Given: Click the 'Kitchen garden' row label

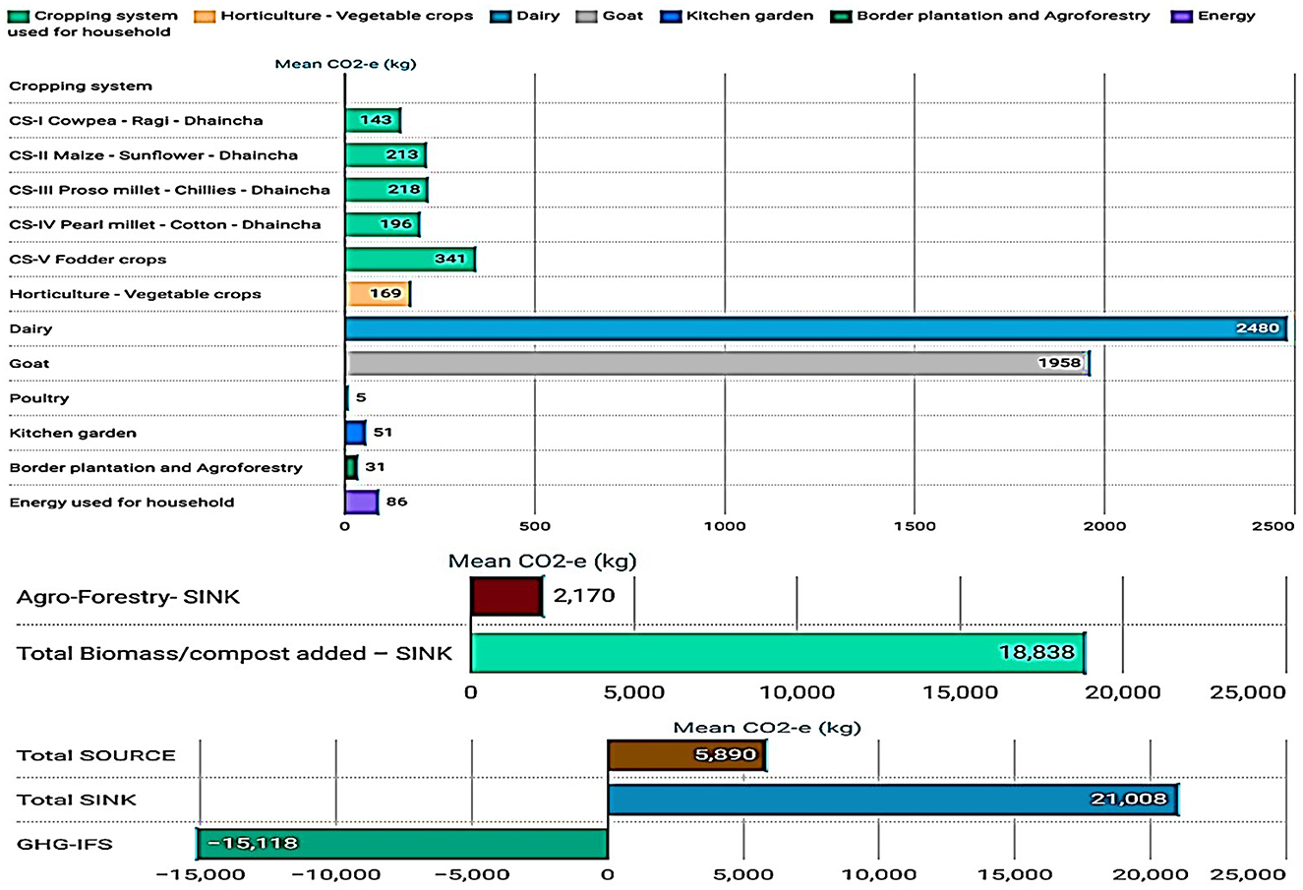Looking at the screenshot, I should [x=73, y=433].
